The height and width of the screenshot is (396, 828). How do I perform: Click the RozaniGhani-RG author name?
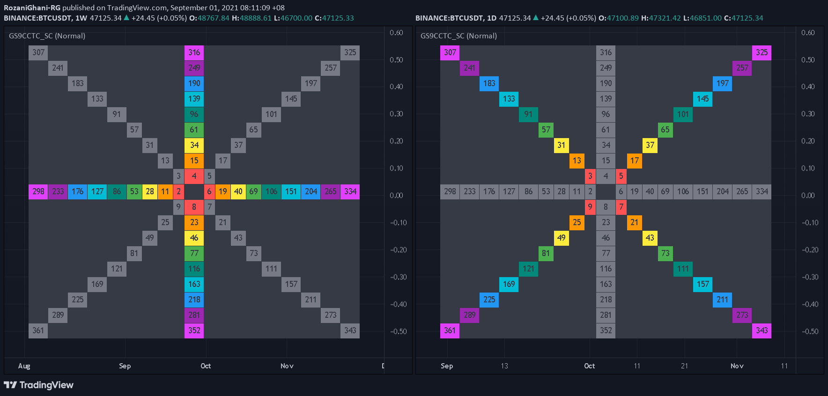32,7
